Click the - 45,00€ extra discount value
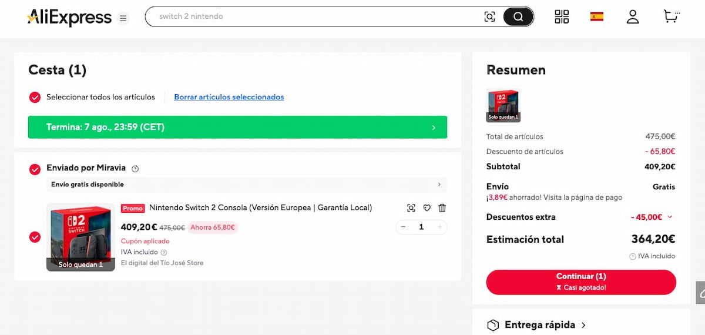 (x=646, y=217)
